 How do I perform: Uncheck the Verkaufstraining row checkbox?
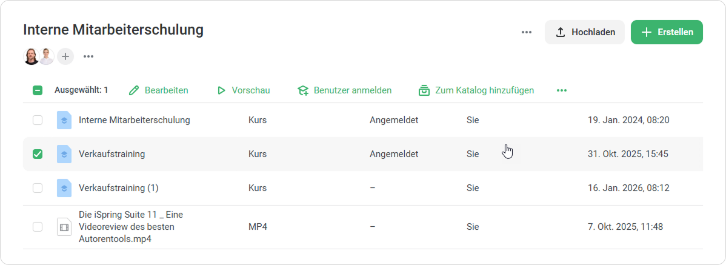38,154
